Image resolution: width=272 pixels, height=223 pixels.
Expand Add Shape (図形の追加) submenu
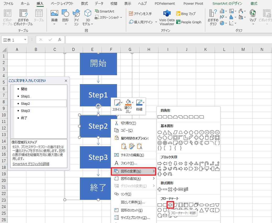[x=134, y=178]
